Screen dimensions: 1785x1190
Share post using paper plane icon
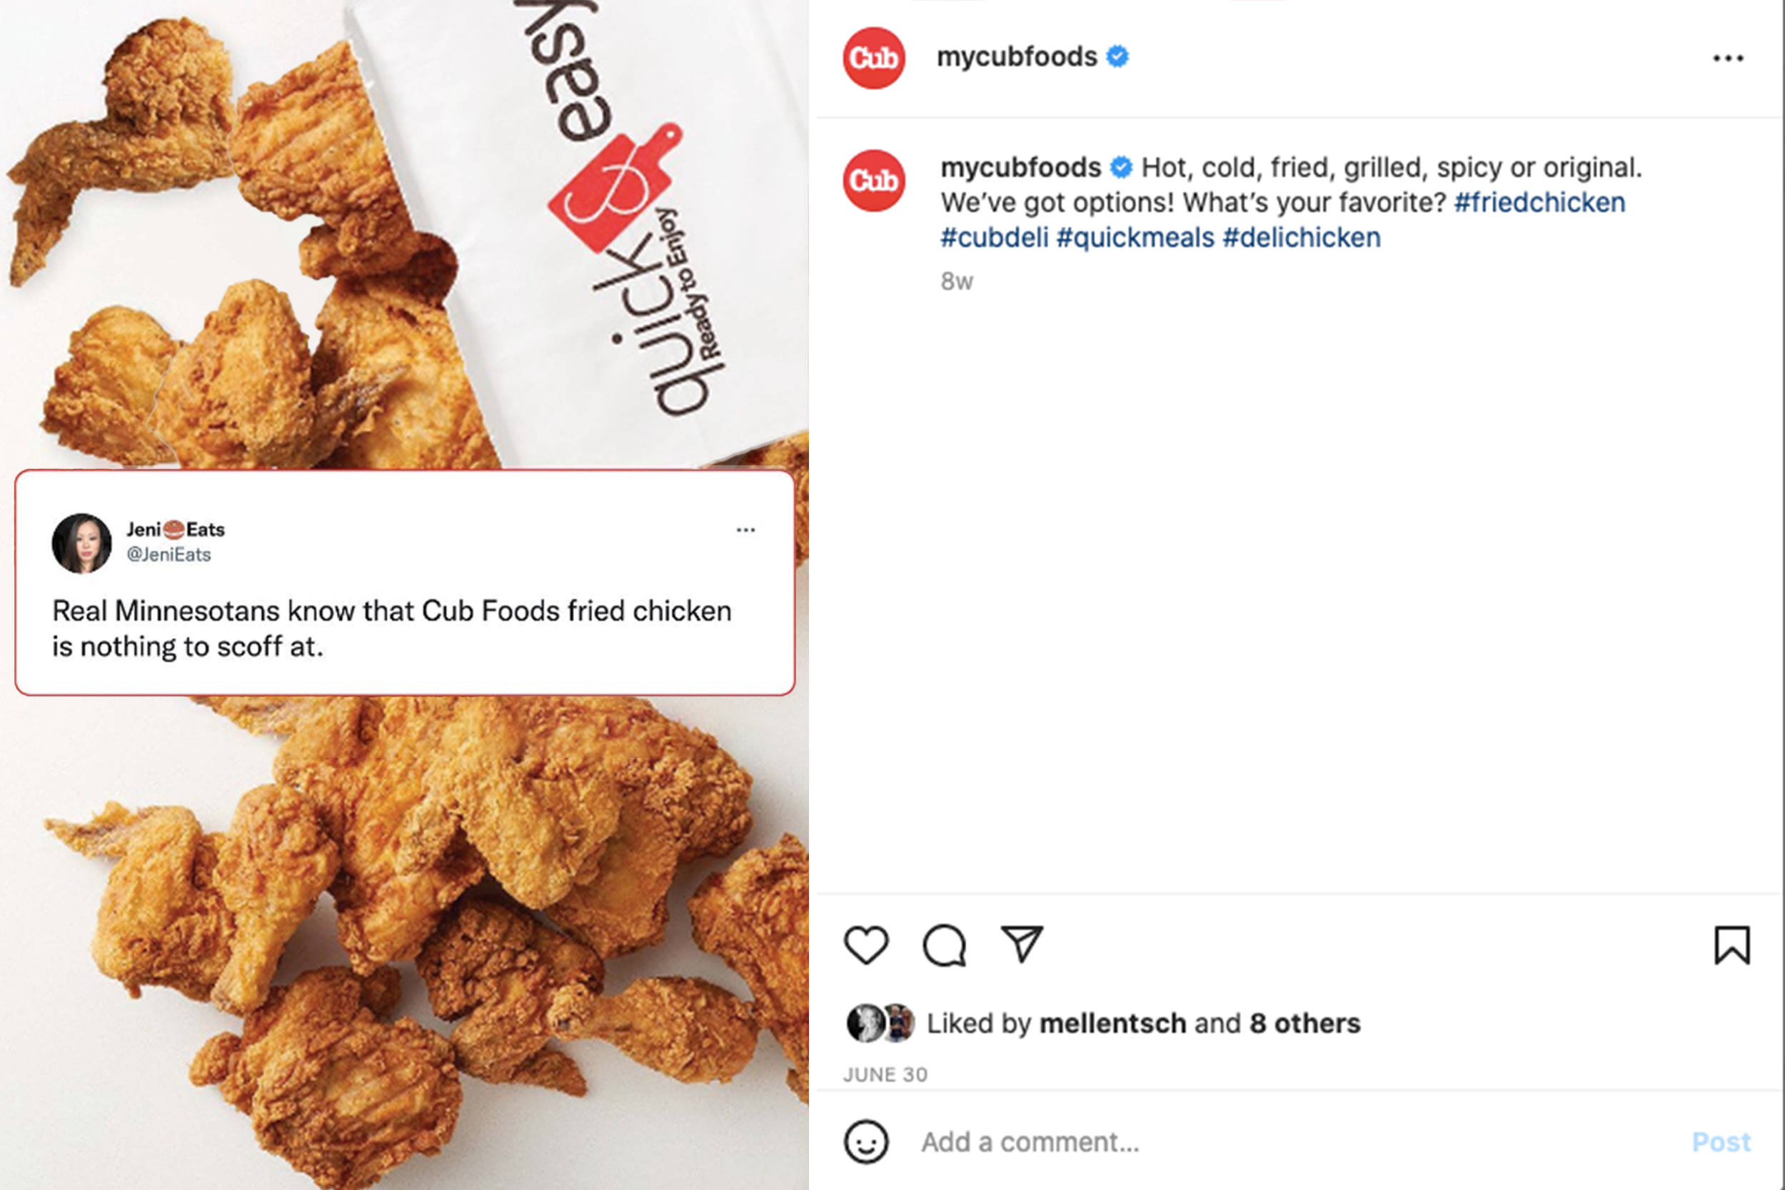[1022, 944]
